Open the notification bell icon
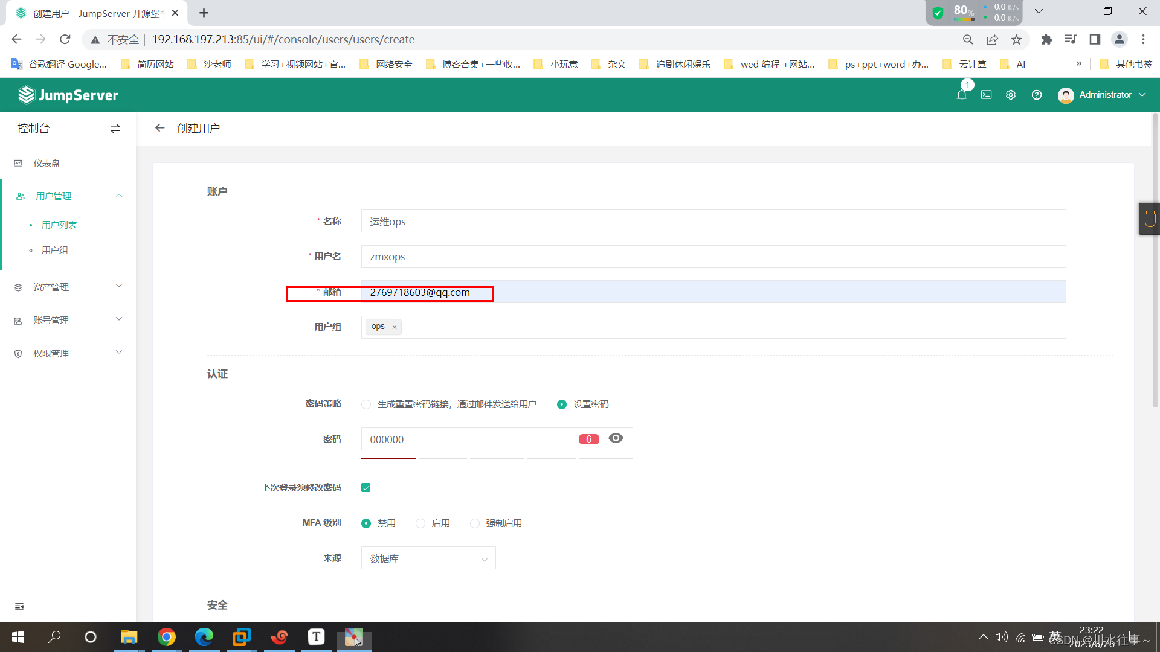 961,95
